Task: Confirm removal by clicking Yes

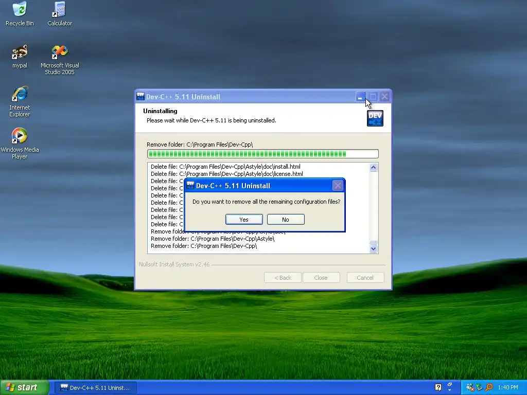Action: click(x=244, y=219)
